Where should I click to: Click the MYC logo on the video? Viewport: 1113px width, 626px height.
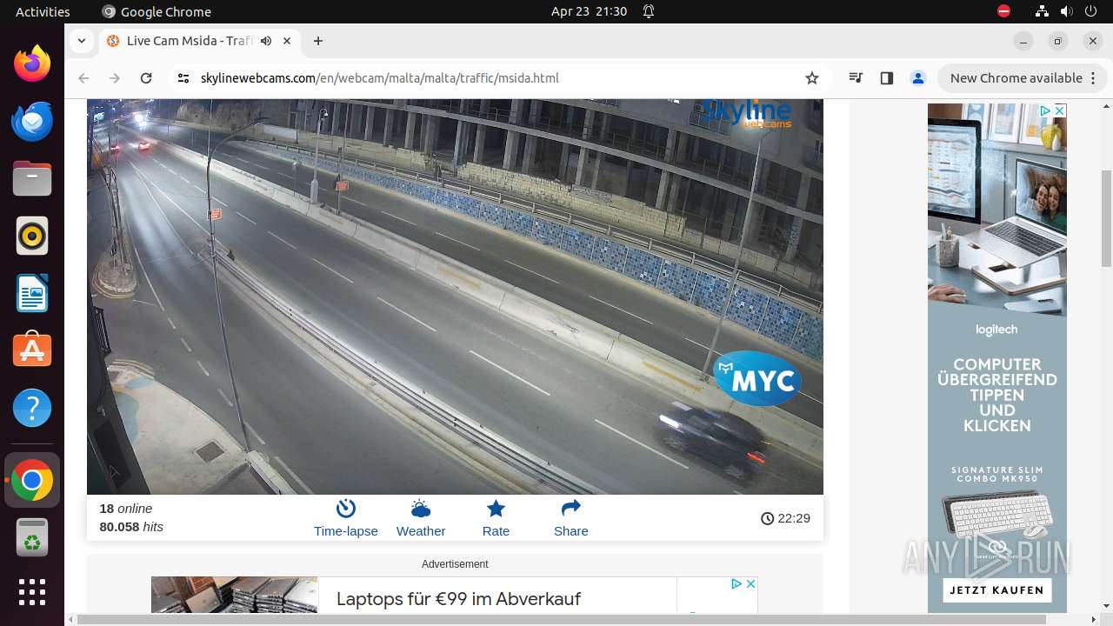[757, 379]
